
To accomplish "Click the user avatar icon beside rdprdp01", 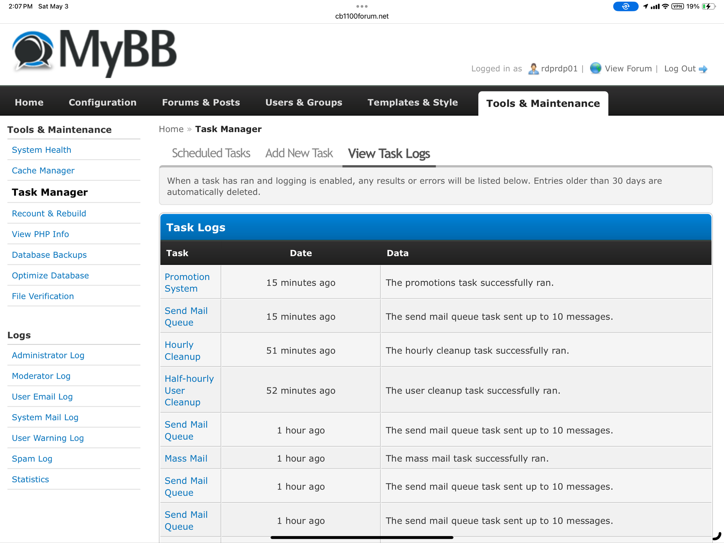I will pyautogui.click(x=533, y=69).
